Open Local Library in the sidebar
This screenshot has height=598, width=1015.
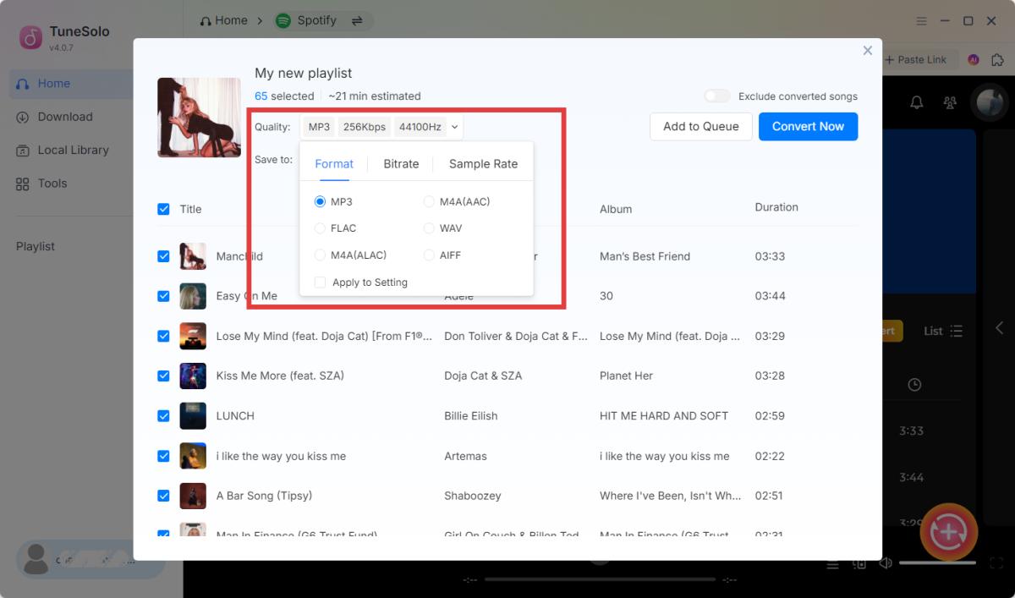click(x=71, y=150)
